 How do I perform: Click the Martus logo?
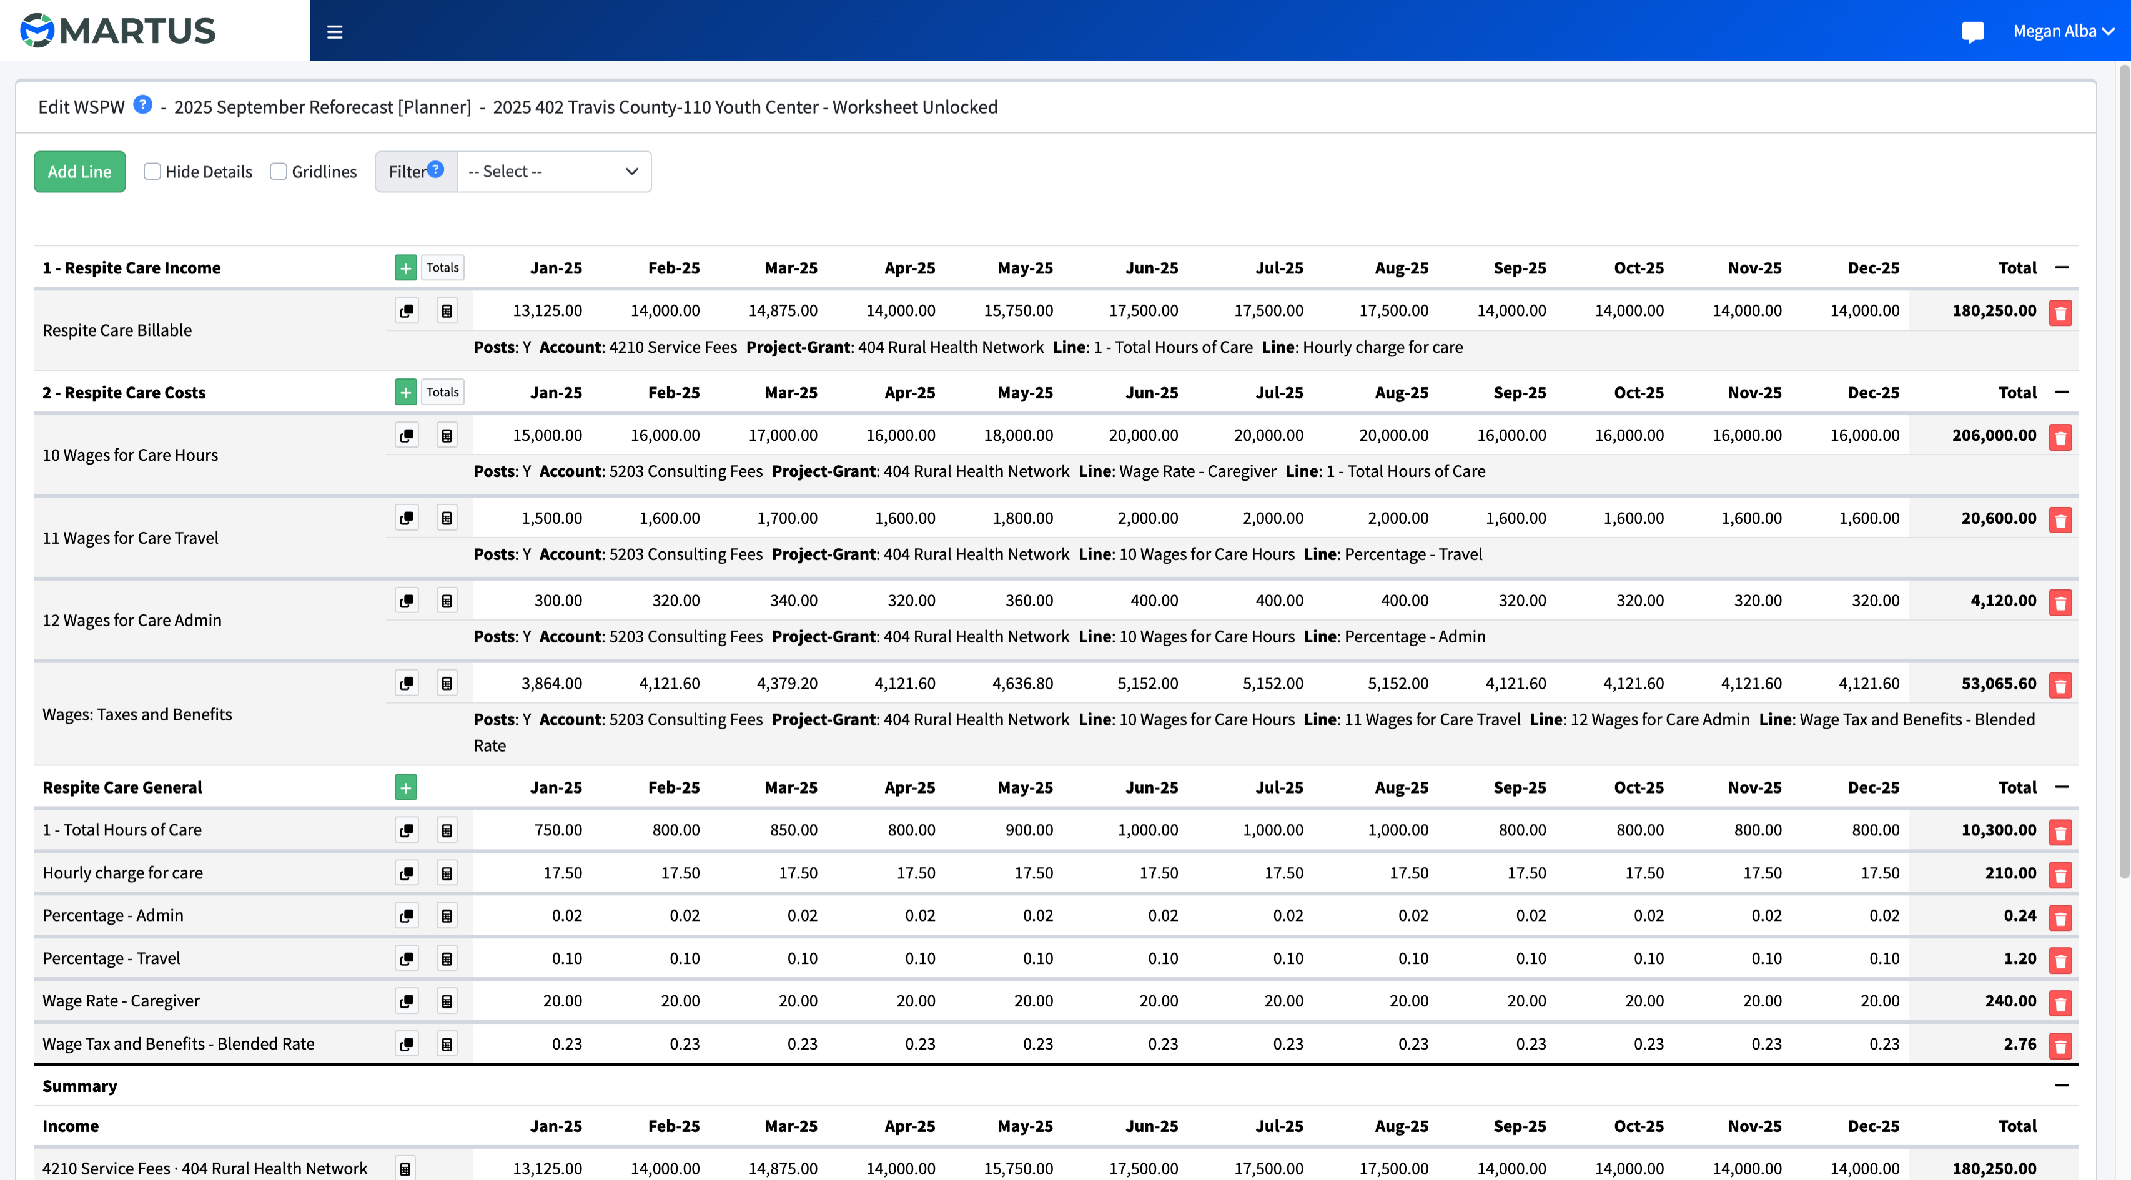coord(117,31)
